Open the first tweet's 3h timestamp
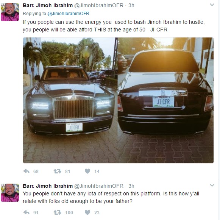This screenshot has width=220, height=220. tap(131, 5)
